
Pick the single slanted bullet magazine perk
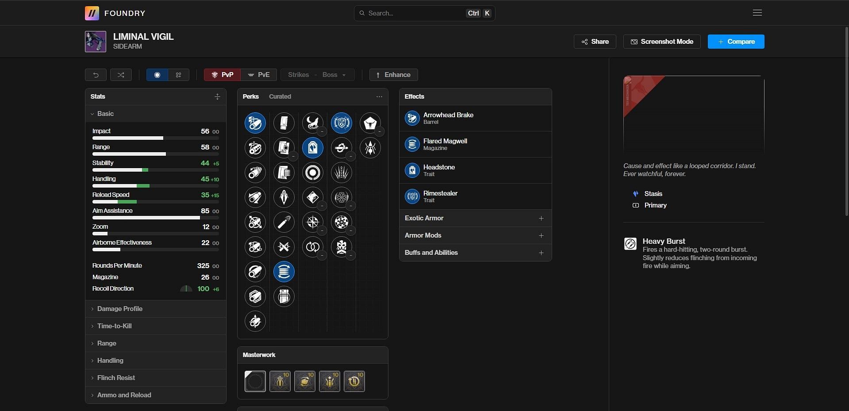(284, 222)
